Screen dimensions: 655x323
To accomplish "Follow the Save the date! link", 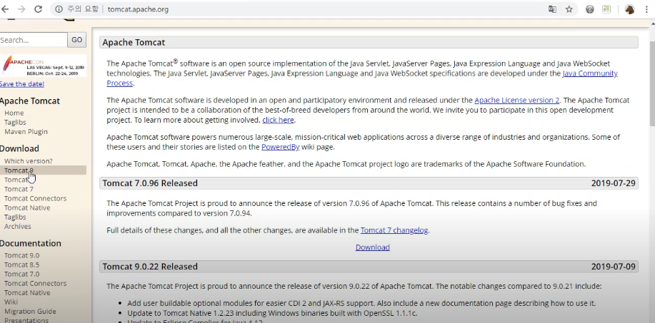I will [21, 83].
